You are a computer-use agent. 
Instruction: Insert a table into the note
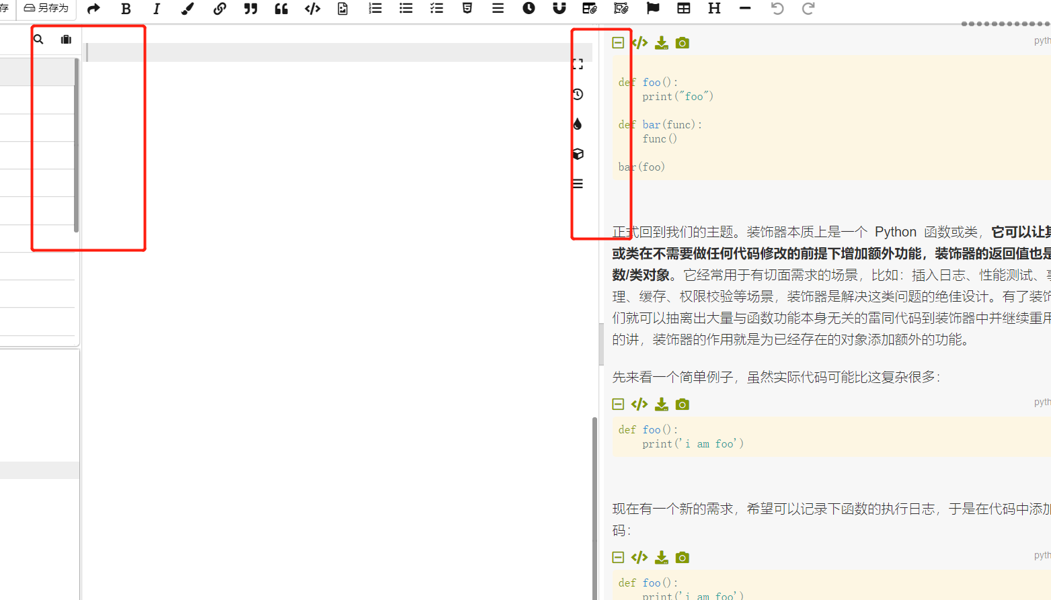click(683, 9)
